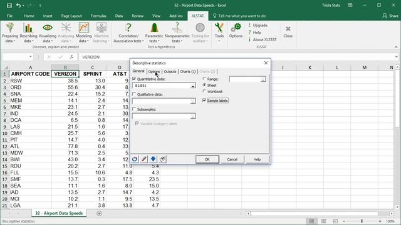Collapse the ribbon with chevron
Image resolution: width=401 pixels, height=225 pixels.
point(396,47)
